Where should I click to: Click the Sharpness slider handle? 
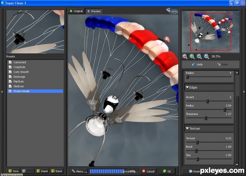click(x=206, y=118)
